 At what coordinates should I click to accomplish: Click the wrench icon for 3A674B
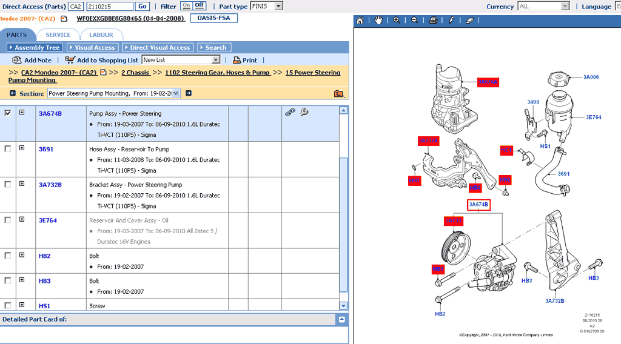click(x=304, y=112)
